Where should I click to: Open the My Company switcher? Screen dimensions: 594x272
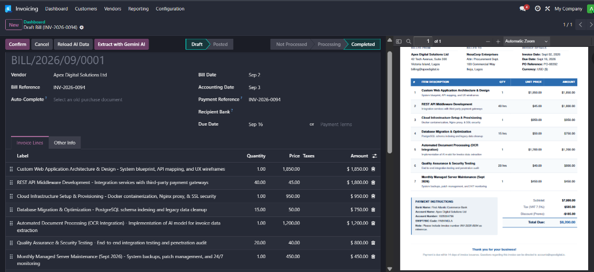[568, 9]
